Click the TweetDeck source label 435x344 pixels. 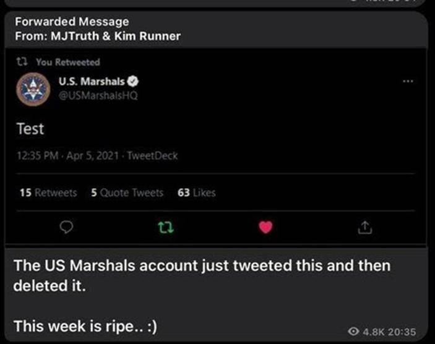pyautogui.click(x=153, y=155)
